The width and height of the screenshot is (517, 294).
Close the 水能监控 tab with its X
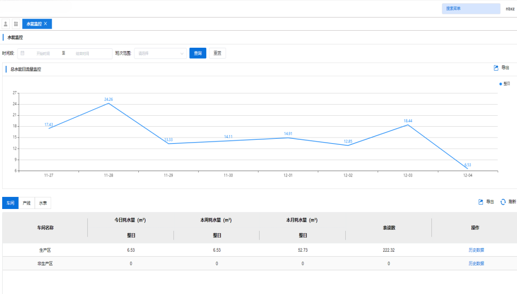tap(46, 24)
